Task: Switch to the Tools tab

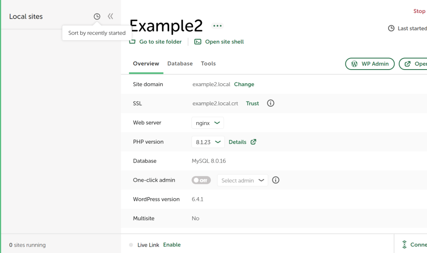Action: coord(208,64)
